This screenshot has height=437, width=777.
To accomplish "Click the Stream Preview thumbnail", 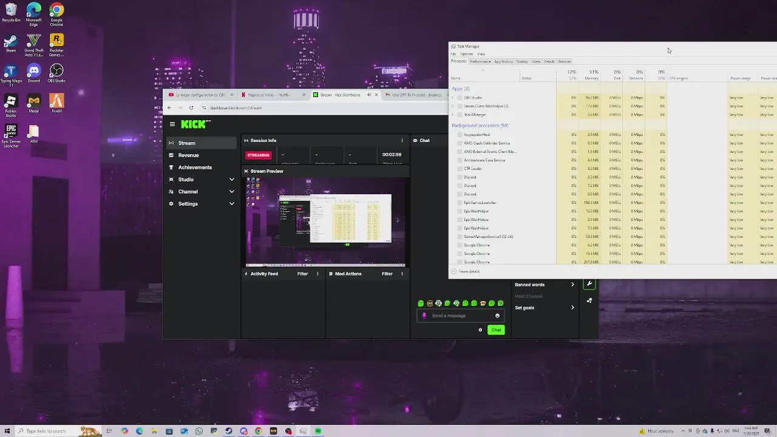I will click(325, 222).
